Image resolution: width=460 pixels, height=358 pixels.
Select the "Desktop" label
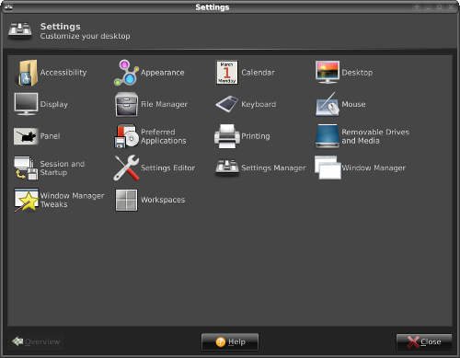357,73
